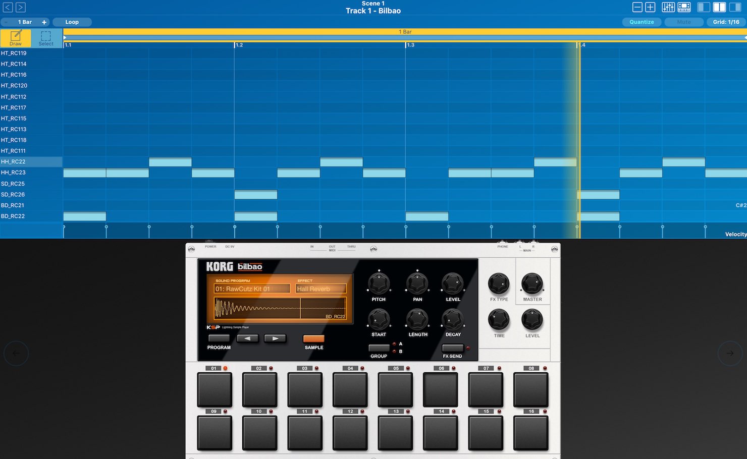
Task: Click the 1.3 beat marker in ruler
Action: 410,45
